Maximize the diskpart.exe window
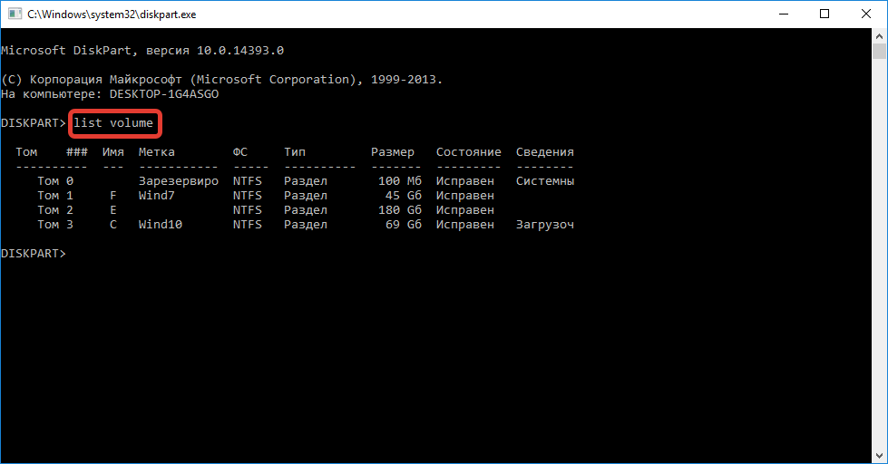Image resolution: width=888 pixels, height=464 pixels. point(825,14)
